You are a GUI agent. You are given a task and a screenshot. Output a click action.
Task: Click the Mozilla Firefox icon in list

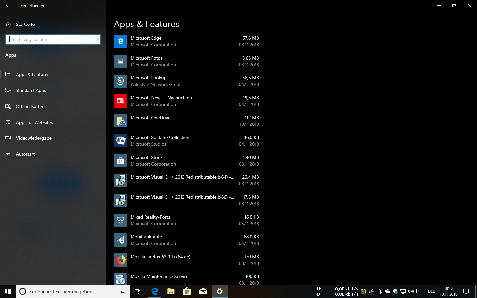[121, 260]
